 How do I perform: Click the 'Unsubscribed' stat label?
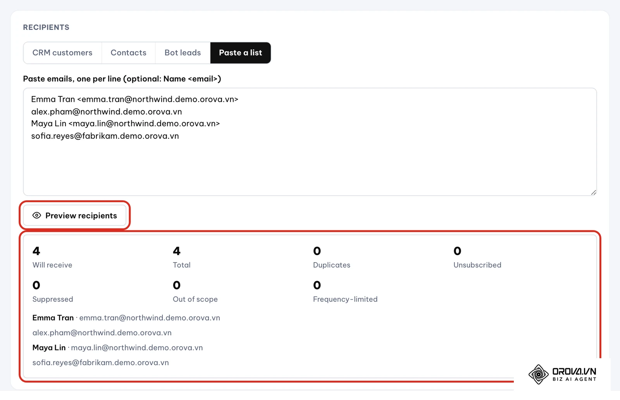(477, 265)
